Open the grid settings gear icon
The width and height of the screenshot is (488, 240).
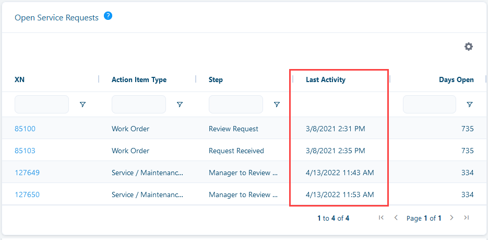(469, 47)
